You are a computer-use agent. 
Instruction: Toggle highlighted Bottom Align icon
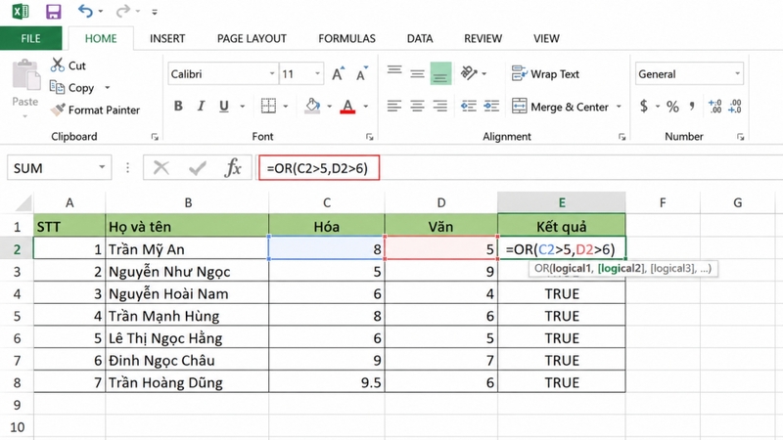click(x=440, y=74)
